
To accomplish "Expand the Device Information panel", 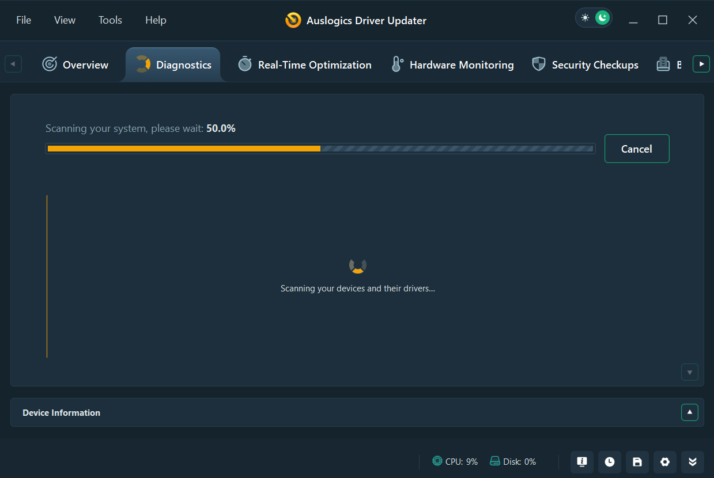I will tap(690, 412).
